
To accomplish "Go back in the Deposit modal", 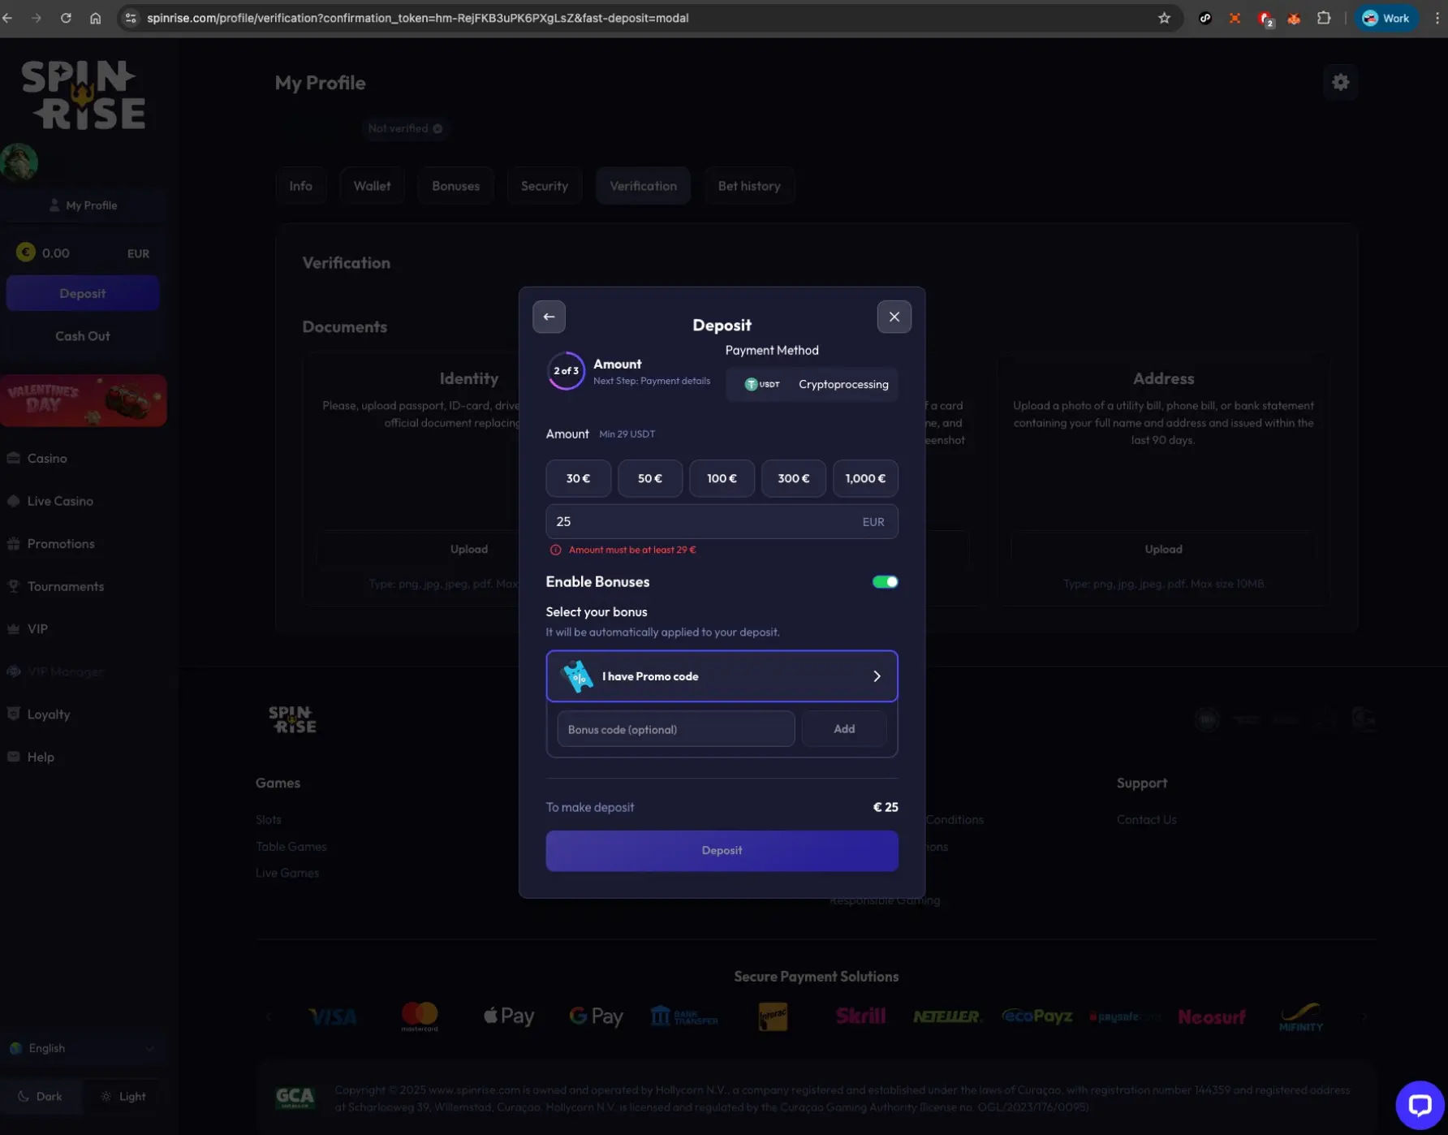I will pyautogui.click(x=549, y=317).
